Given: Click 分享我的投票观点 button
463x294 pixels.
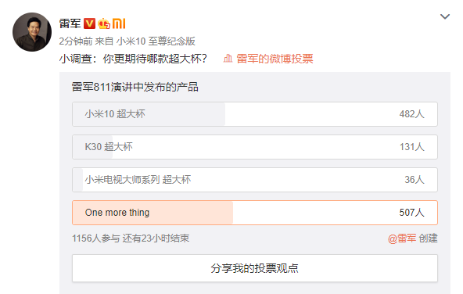Looking at the screenshot, I should pos(255,268).
